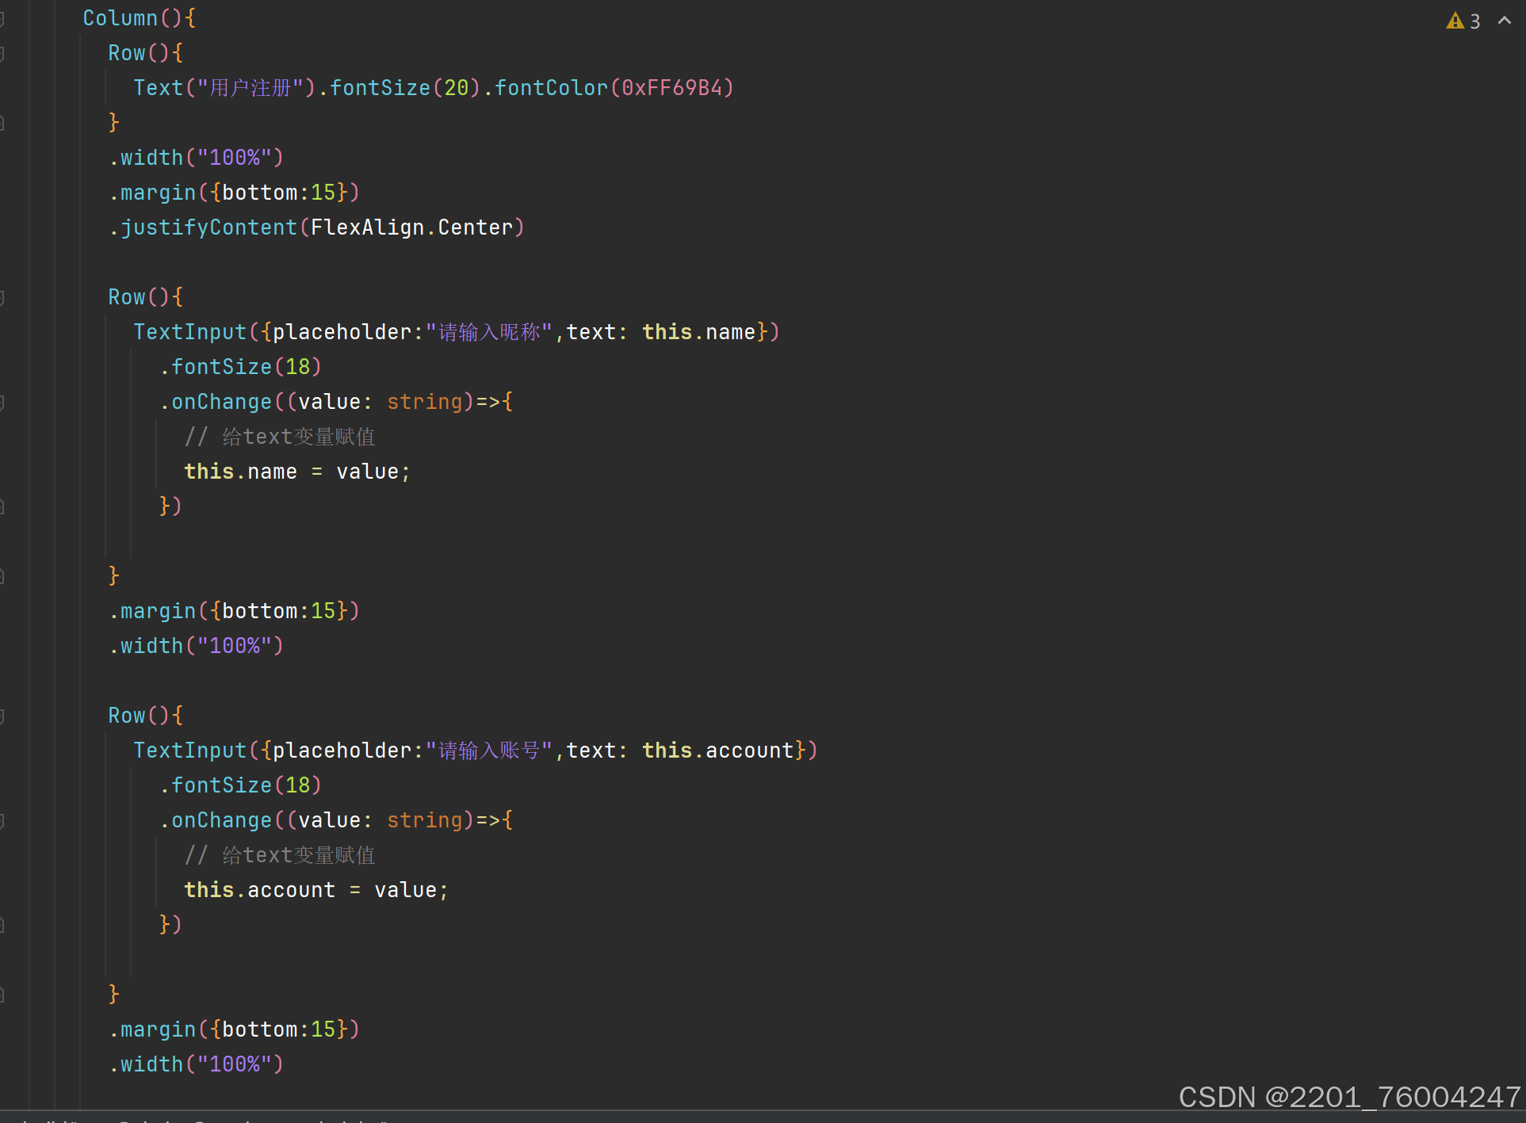The width and height of the screenshot is (1526, 1123).
Task: Fold the Row with 请输入昵称 TextInput
Action: 2,297
